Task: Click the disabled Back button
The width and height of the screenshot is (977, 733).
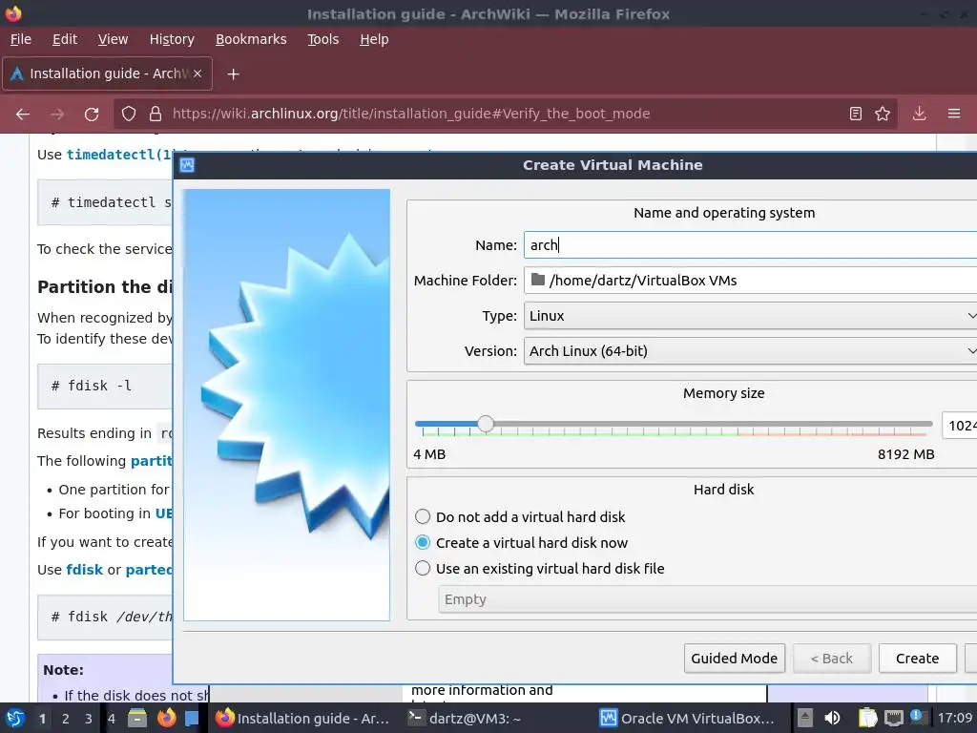Action: pyautogui.click(x=832, y=659)
